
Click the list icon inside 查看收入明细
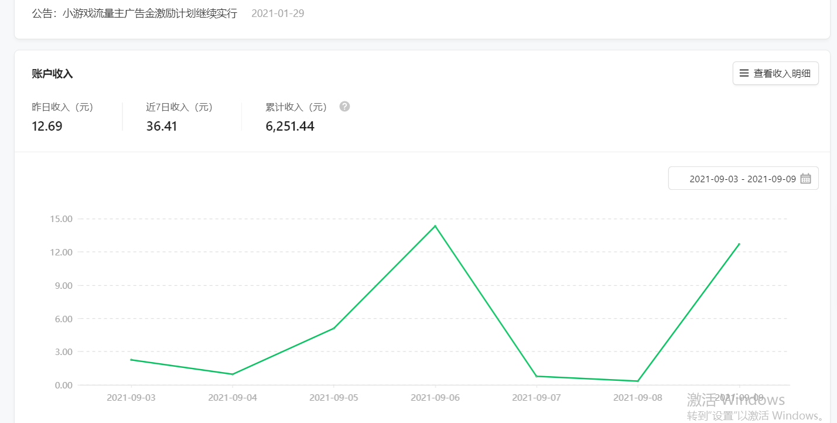[744, 73]
